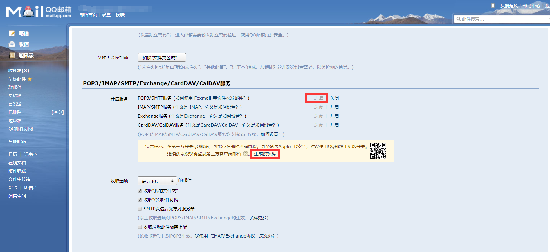Open 已发送 folder
The width and height of the screenshot is (550, 252).
15,104
